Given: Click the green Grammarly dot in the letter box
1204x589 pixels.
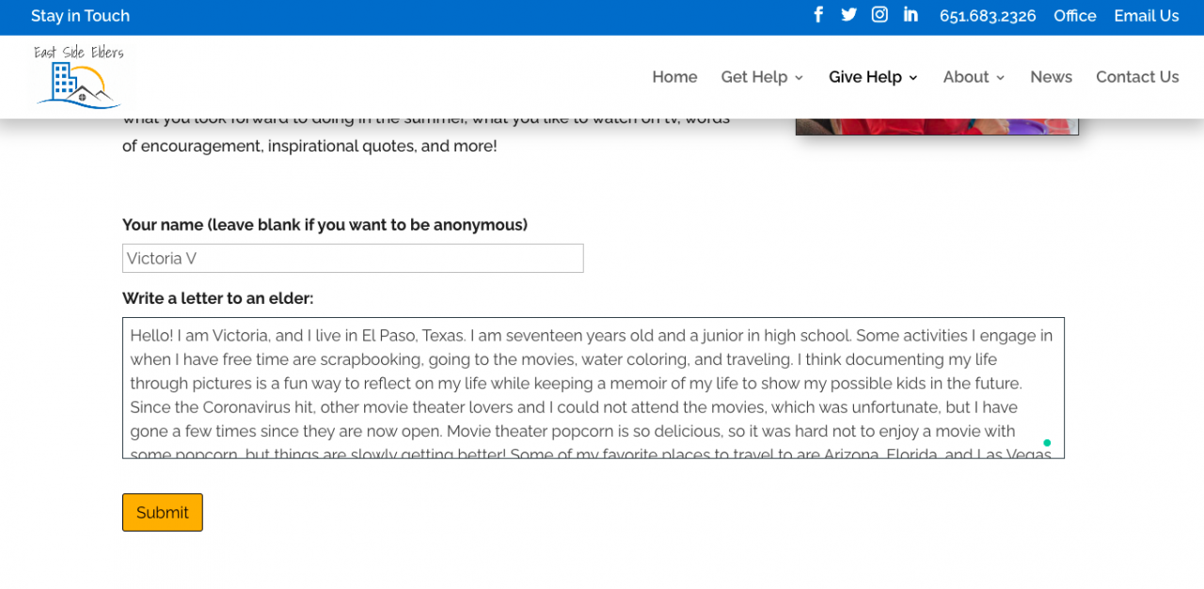Looking at the screenshot, I should (1047, 442).
